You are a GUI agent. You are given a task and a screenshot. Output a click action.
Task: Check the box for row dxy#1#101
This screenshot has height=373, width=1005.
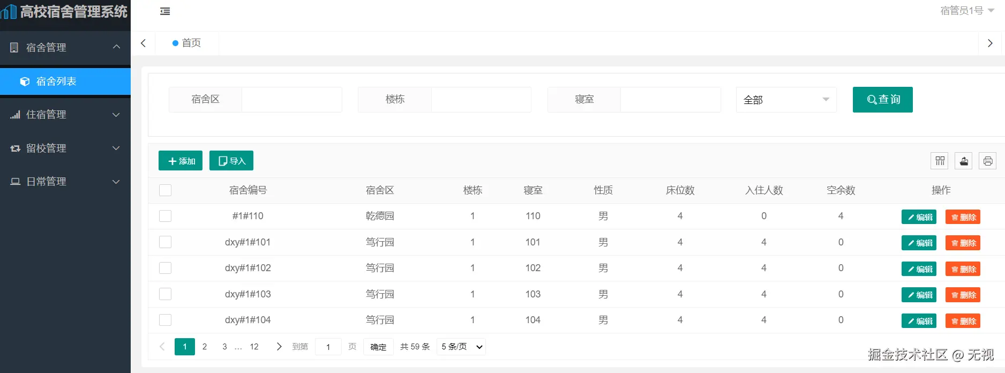click(x=166, y=242)
